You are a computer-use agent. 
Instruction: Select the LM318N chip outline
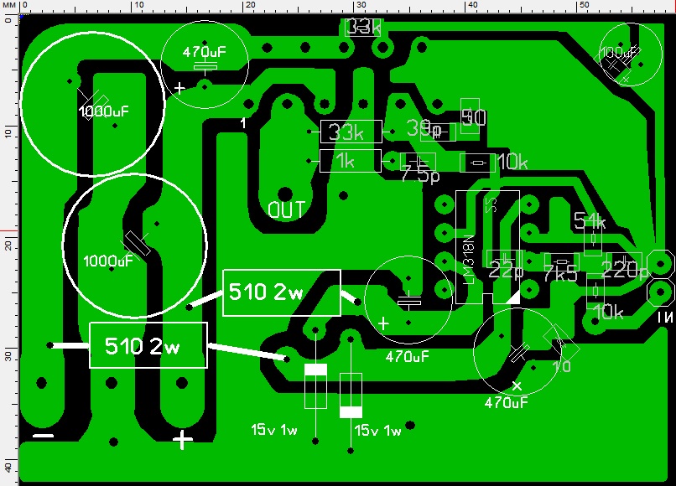point(487,247)
